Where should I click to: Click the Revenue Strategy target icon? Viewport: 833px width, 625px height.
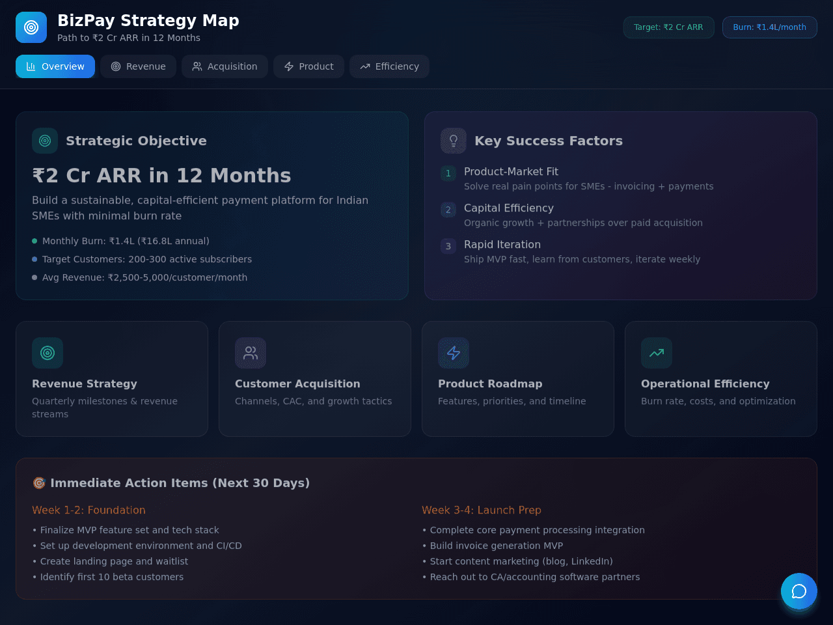tap(48, 353)
